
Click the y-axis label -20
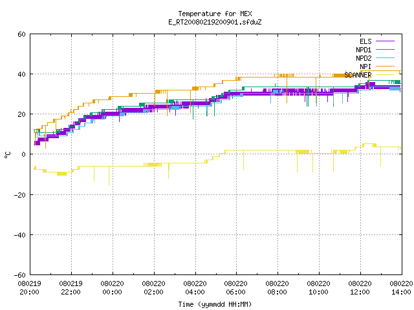(x=19, y=195)
